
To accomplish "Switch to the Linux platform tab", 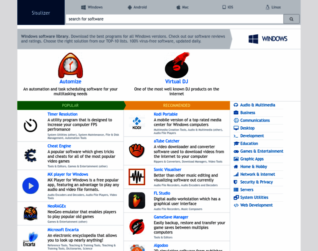I will pos(273,7).
